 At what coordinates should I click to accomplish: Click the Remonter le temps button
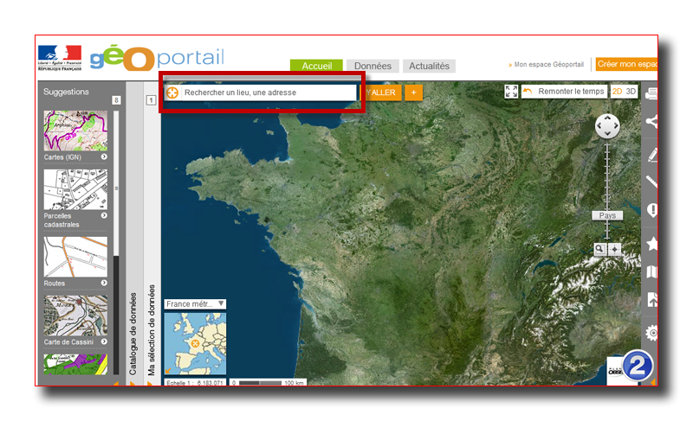pyautogui.click(x=564, y=92)
